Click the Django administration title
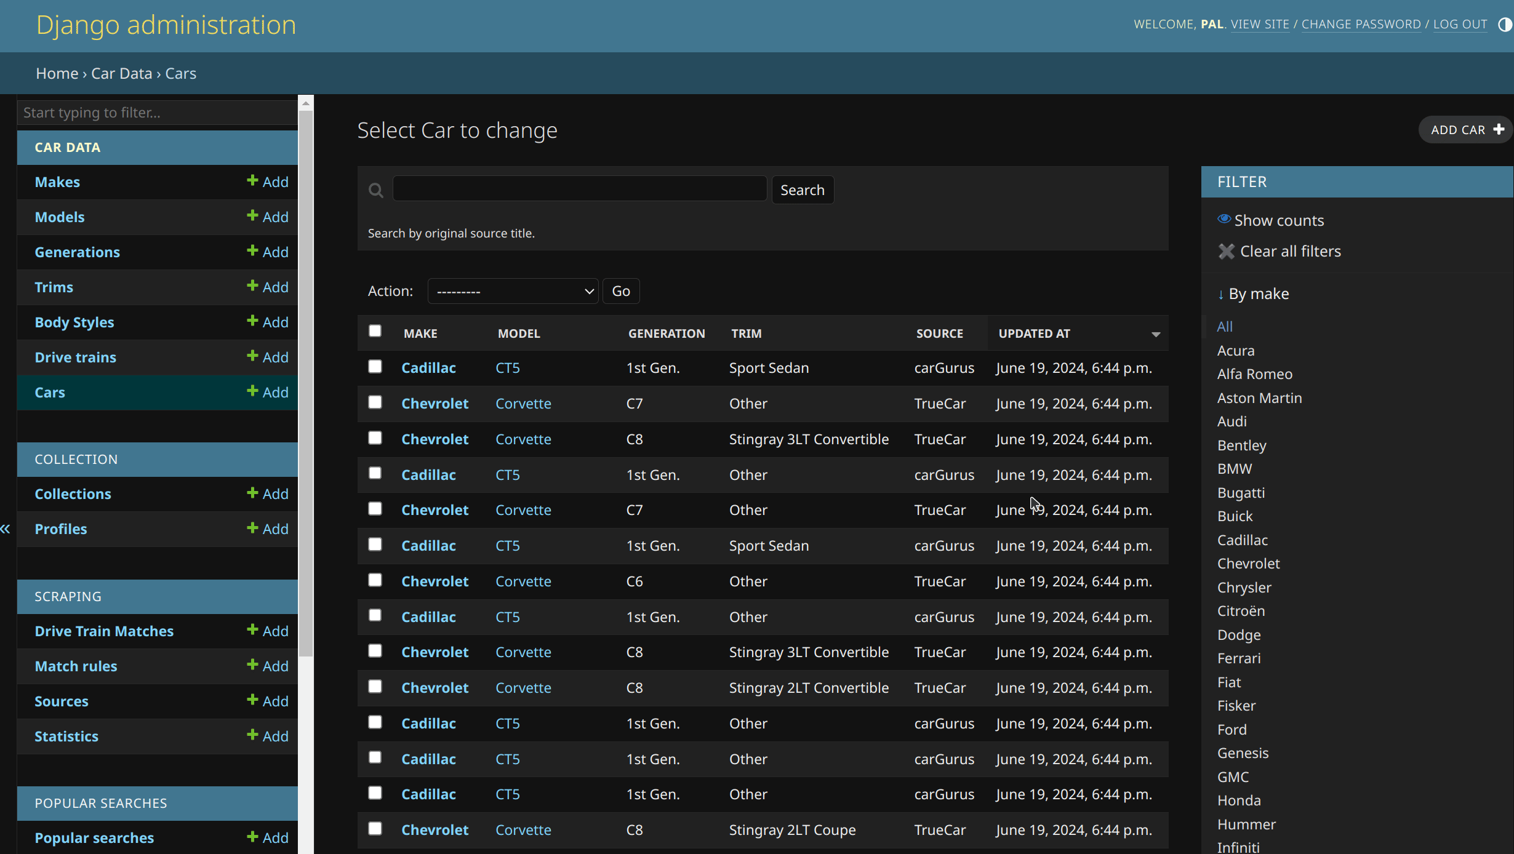The image size is (1514, 854). tap(166, 25)
